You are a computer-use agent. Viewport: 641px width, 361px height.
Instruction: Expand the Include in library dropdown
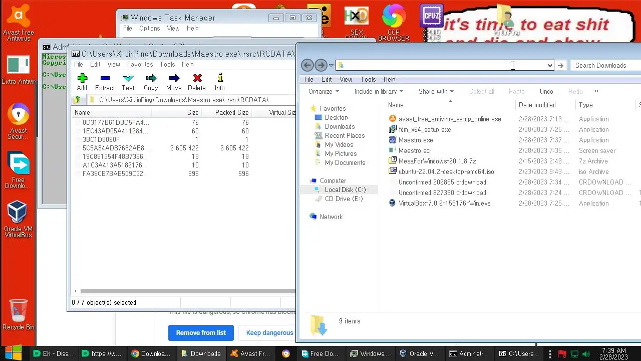pyautogui.click(x=379, y=91)
